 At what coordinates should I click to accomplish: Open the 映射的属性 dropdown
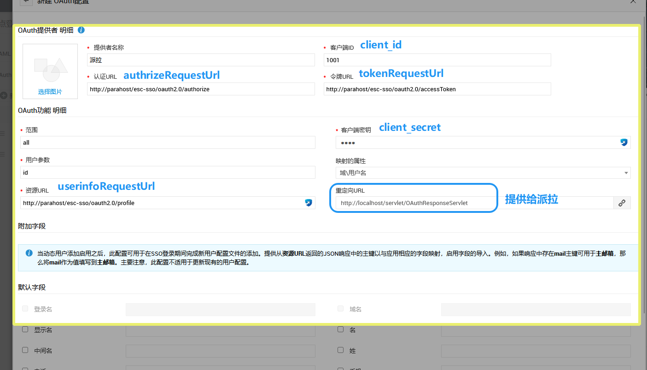pyautogui.click(x=483, y=173)
